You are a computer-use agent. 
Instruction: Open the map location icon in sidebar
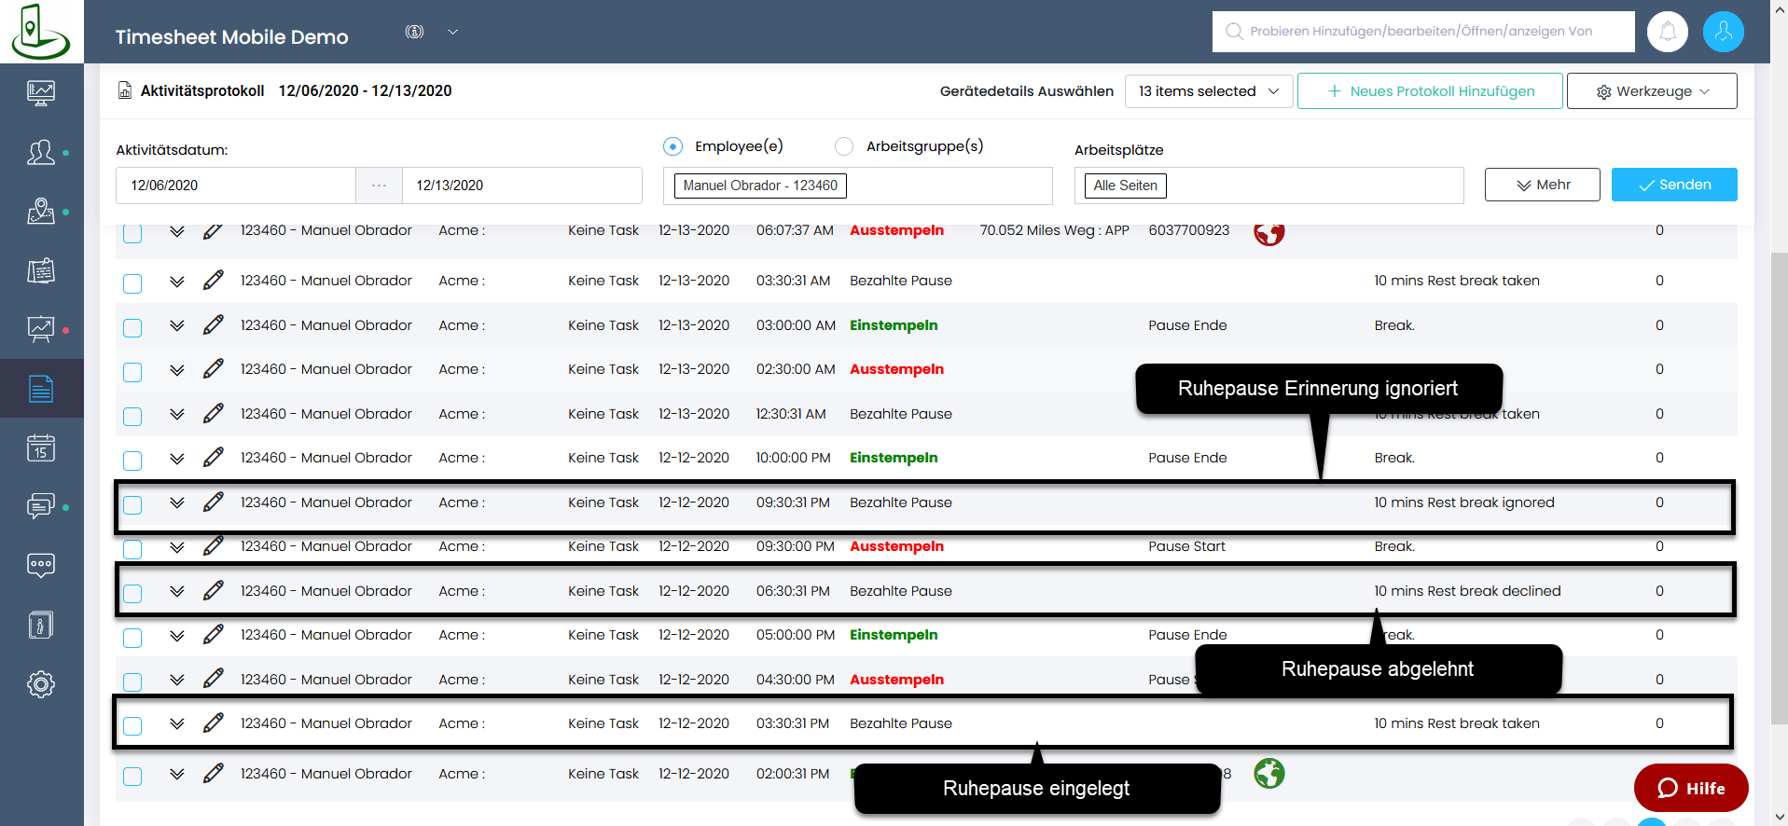(x=41, y=212)
